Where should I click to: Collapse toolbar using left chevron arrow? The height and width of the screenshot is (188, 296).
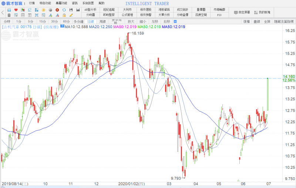point(3,13)
